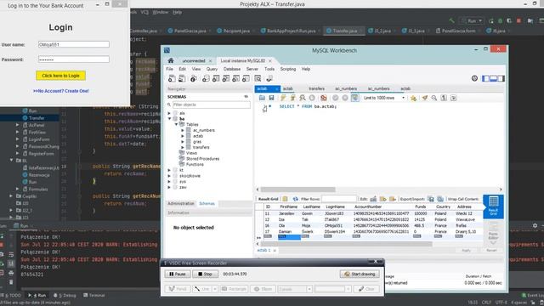Search table data icon in main toolbar

pyautogui.click(x=258, y=79)
